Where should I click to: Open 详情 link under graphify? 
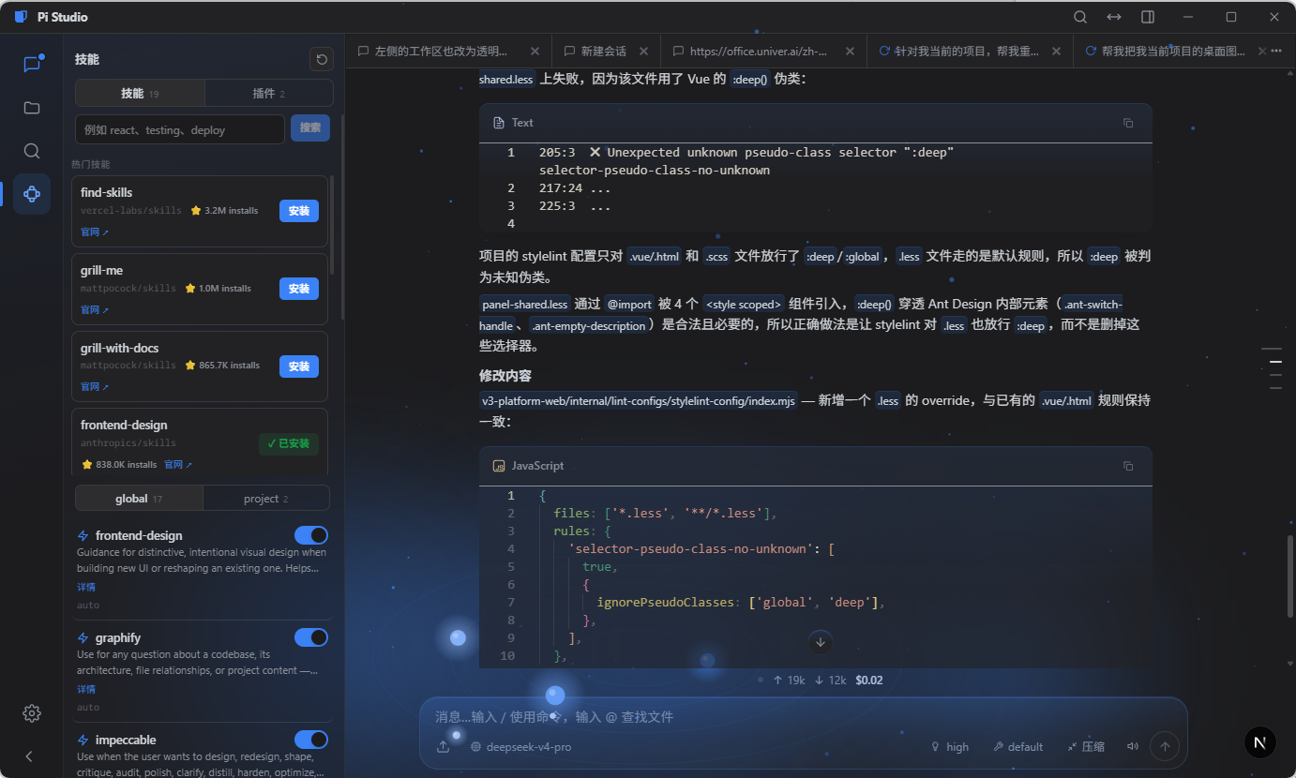86,689
